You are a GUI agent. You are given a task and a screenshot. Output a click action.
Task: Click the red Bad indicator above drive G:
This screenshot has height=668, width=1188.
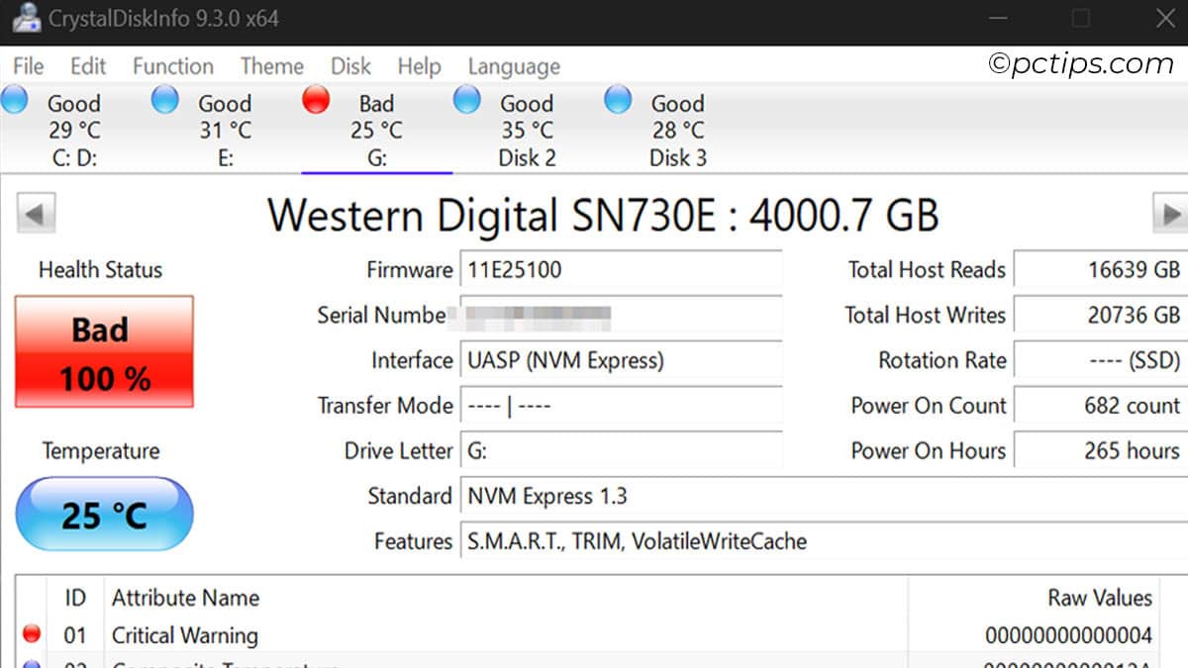(316, 99)
